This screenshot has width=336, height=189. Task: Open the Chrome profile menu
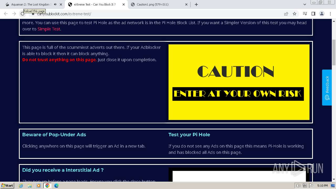click(x=322, y=14)
